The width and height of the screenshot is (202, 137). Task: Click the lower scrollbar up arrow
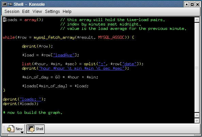[197, 115]
